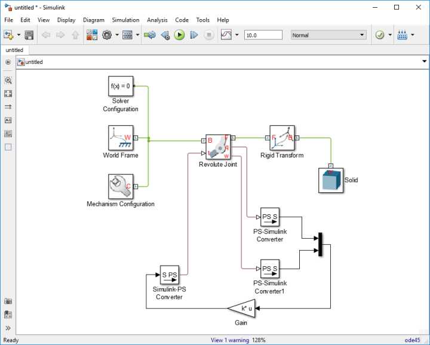Open the Model Explorer icon
The width and height of the screenshot is (430, 345).
127,35
